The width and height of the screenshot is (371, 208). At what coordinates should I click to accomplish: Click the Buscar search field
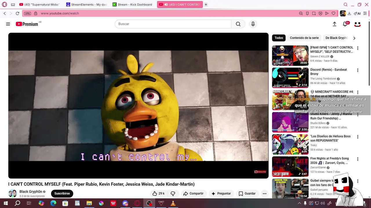[x=173, y=24]
